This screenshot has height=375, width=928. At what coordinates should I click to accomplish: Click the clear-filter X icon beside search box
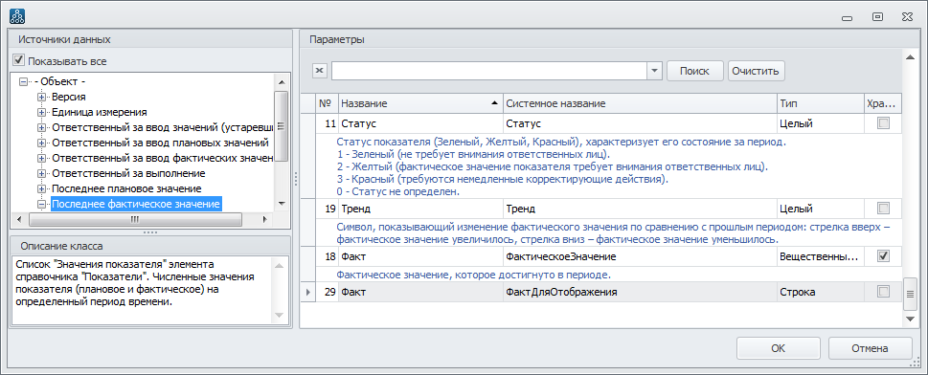click(319, 71)
